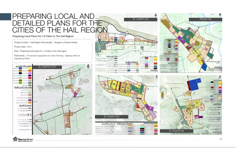Image resolution: width=236 pixels, height=148 pixels.
Task: Open the Rawda City map image
Action: tap(191, 43)
